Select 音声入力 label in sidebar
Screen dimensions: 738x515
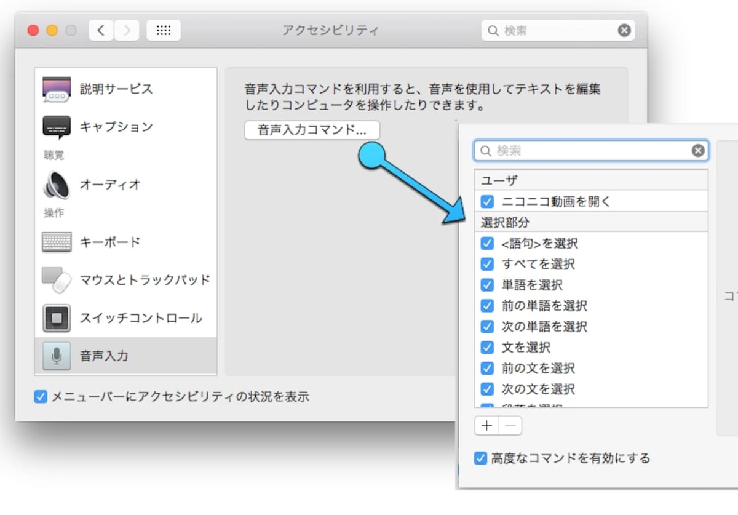click(104, 356)
